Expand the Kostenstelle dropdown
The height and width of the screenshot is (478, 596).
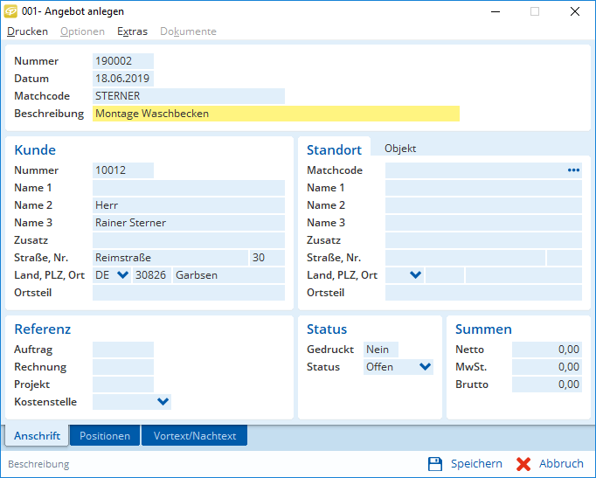click(x=162, y=402)
